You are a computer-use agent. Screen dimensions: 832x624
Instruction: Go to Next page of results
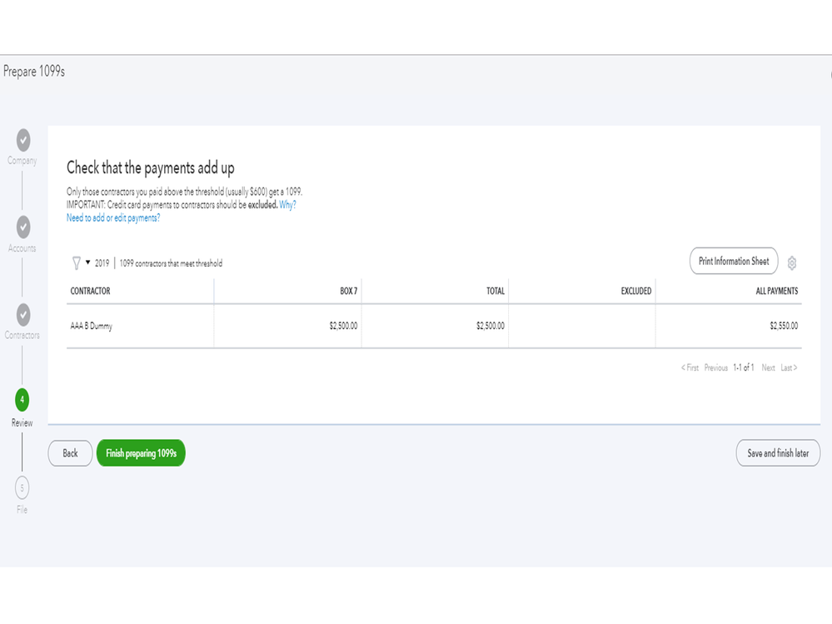coord(768,367)
